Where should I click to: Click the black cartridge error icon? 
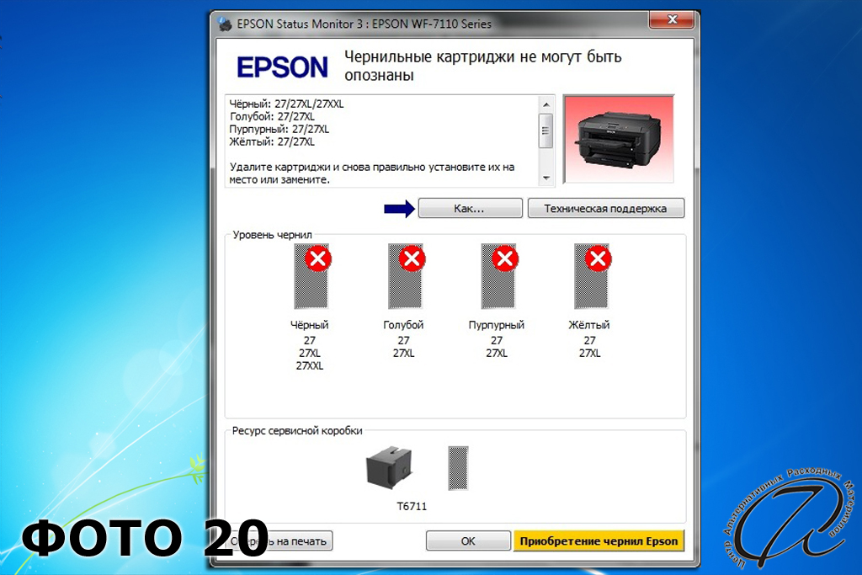317,259
